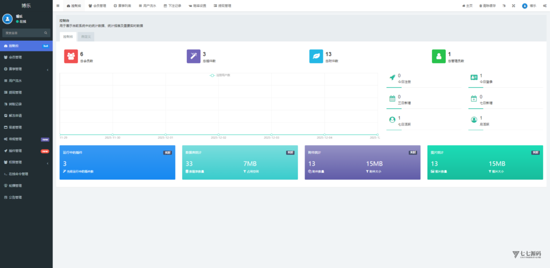Open the 会员管理 tab in the top bar
The width and height of the screenshot is (550, 268).
(97, 6)
